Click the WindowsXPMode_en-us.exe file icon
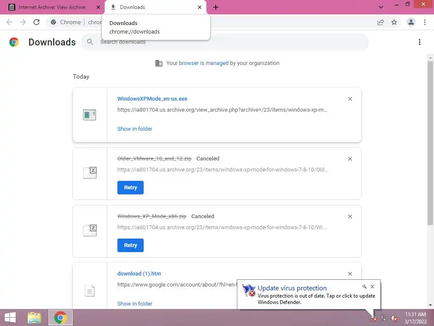 click(89, 115)
